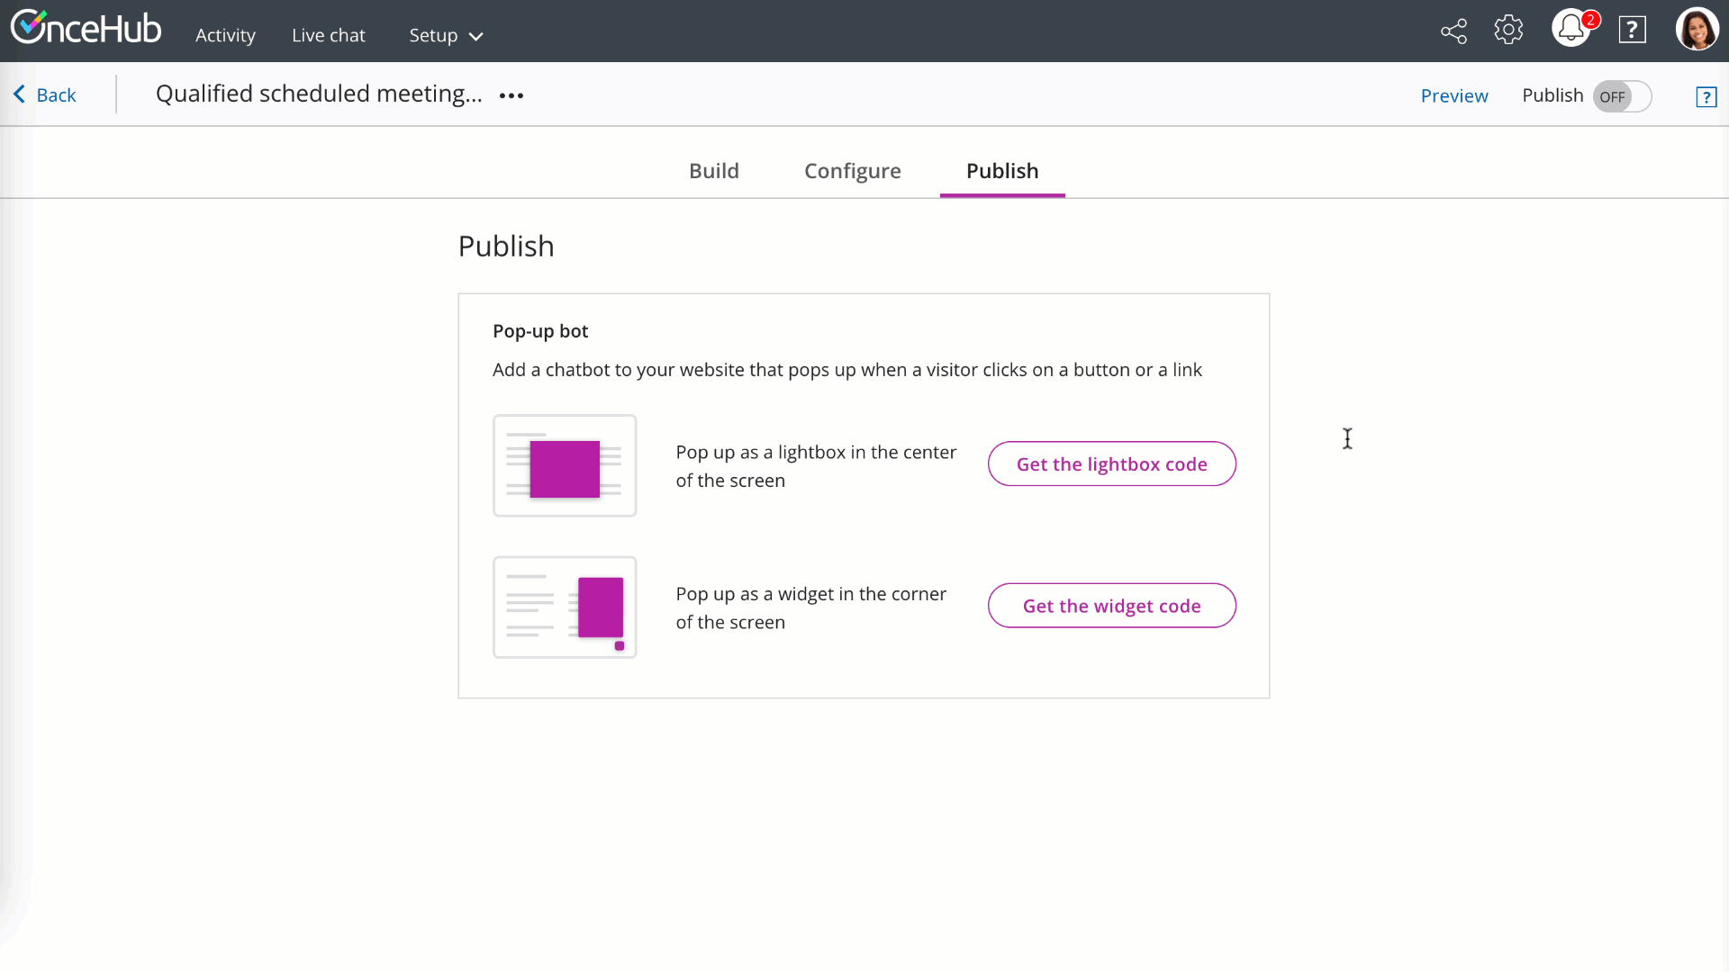Click Get the lightbox code button
Viewport: 1729px width, 972px height.
pyautogui.click(x=1111, y=464)
